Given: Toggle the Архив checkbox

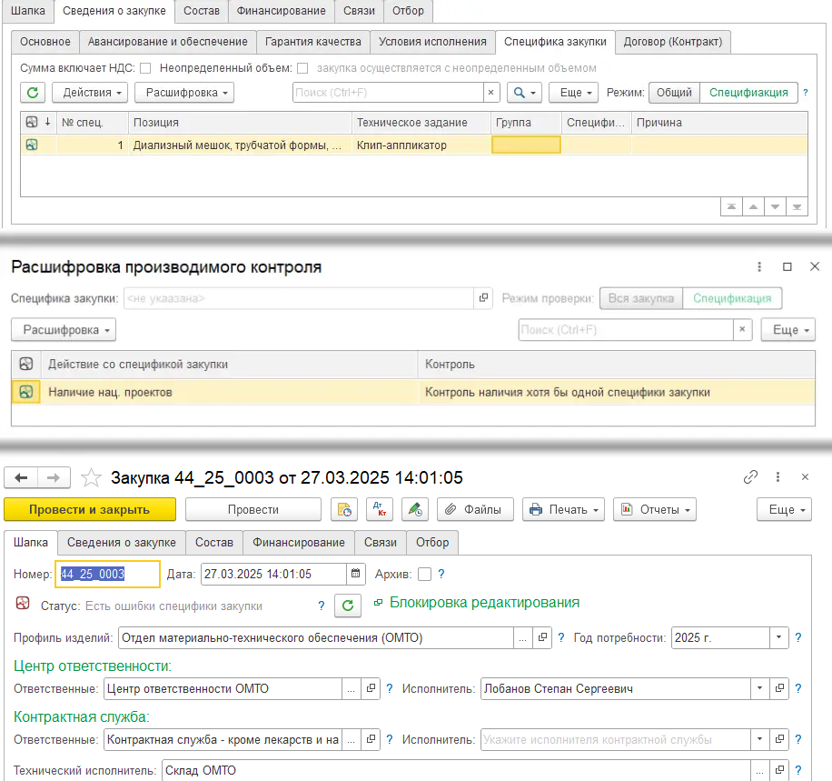Looking at the screenshot, I should tap(424, 575).
